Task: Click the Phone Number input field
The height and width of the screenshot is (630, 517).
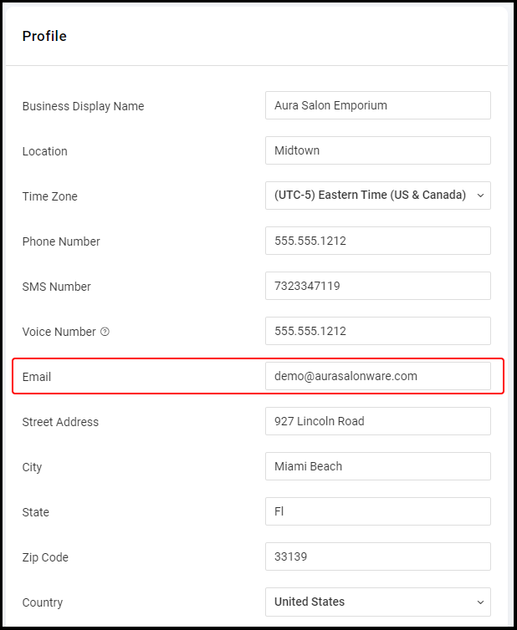Action: pos(378,241)
